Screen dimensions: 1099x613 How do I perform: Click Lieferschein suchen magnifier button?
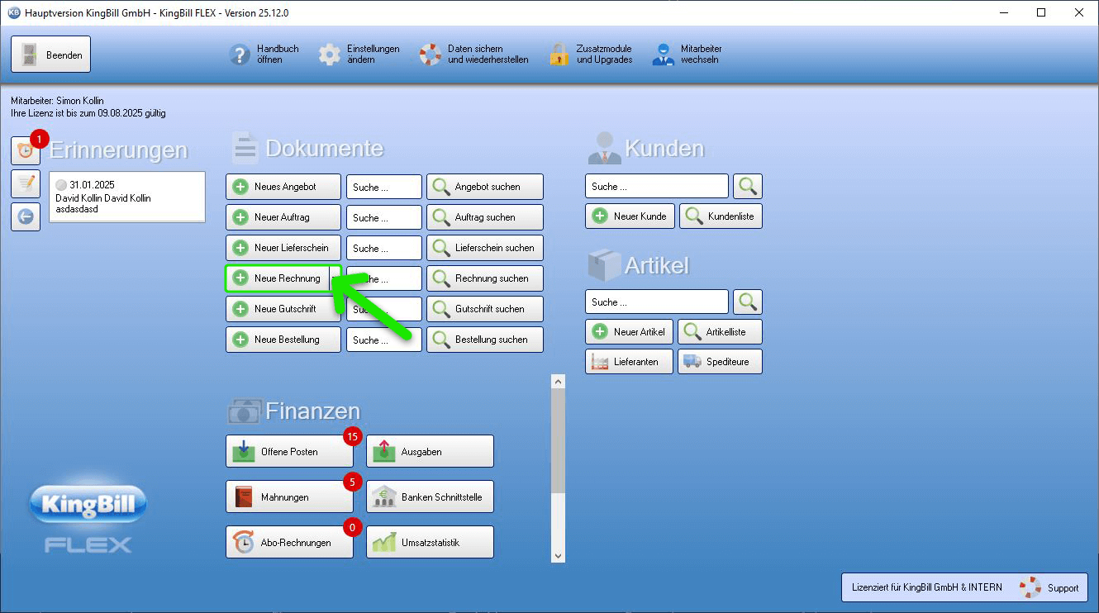coord(485,248)
